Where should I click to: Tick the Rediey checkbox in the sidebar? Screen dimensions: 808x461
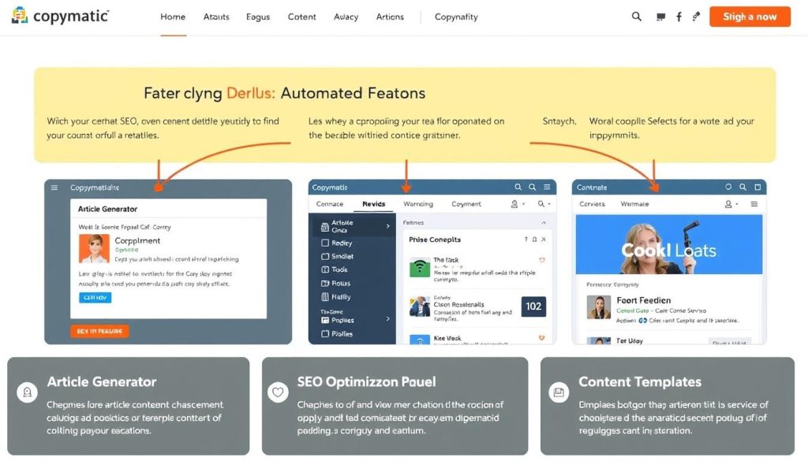point(325,244)
